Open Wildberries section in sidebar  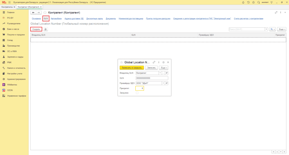[x=12, y=85]
